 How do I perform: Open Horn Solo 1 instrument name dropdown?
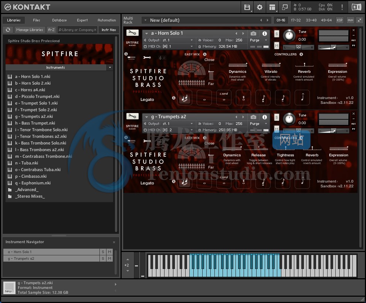pos(146,33)
